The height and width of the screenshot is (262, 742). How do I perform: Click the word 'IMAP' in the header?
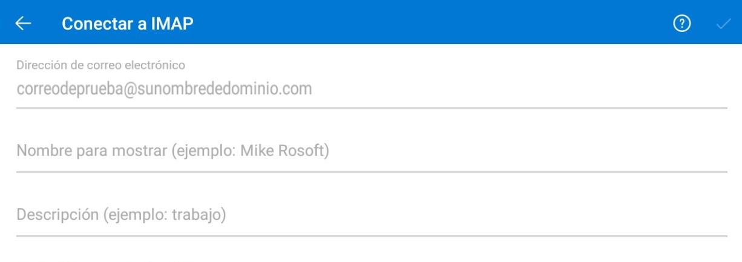tap(171, 24)
